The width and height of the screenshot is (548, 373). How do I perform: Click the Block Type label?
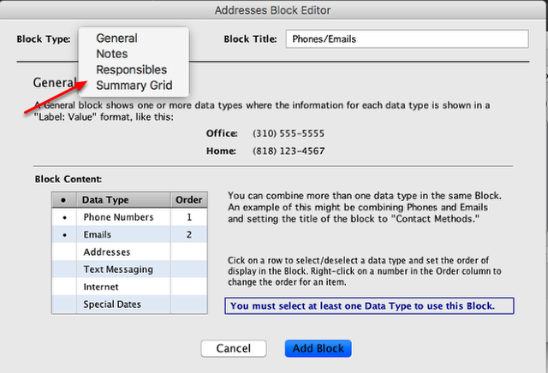[x=44, y=39]
